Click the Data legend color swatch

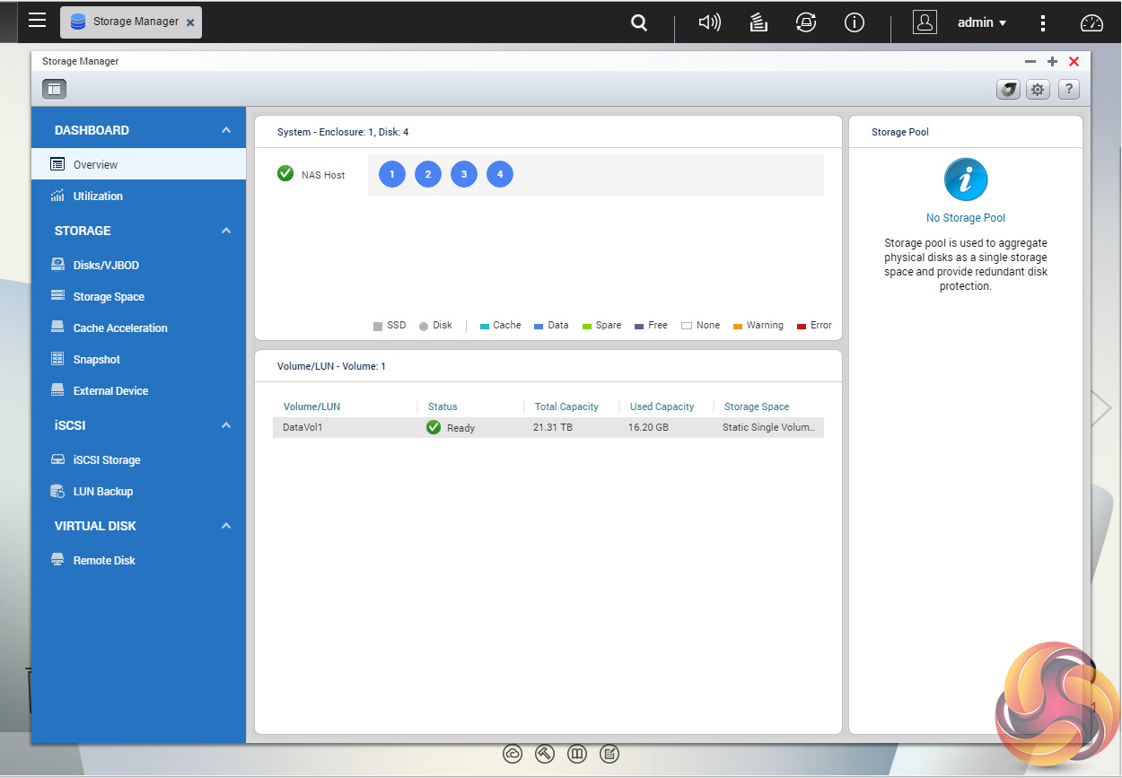tap(539, 327)
